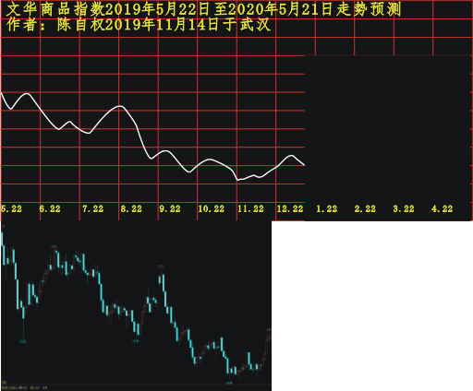
Task: Click the 7.22 date label
Action: tap(92, 208)
